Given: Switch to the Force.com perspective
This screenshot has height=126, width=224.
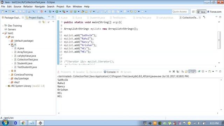Looking at the screenshot, I should (x=214, y=12).
